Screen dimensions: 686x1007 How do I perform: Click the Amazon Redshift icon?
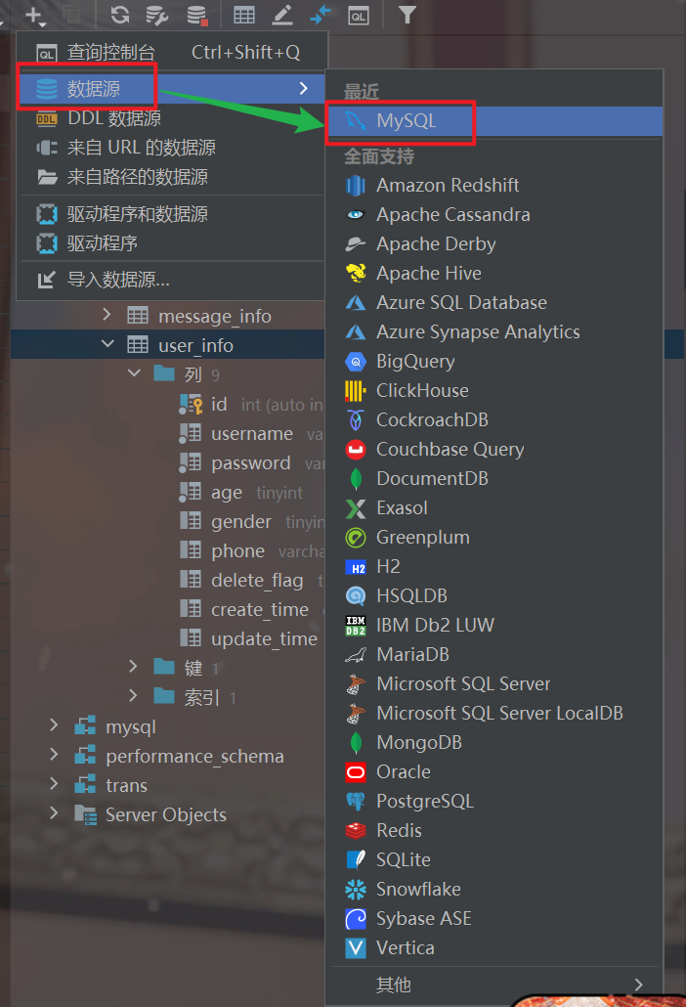click(x=356, y=186)
